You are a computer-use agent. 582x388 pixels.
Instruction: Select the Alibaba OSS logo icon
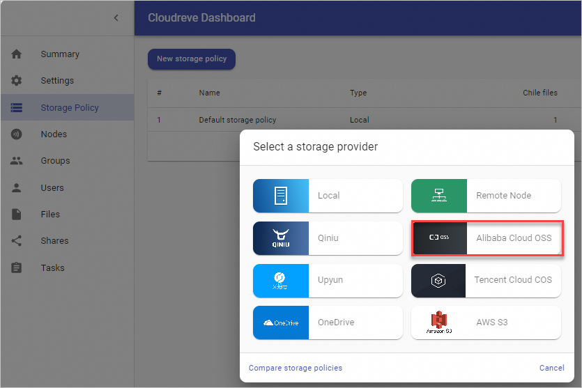440,238
